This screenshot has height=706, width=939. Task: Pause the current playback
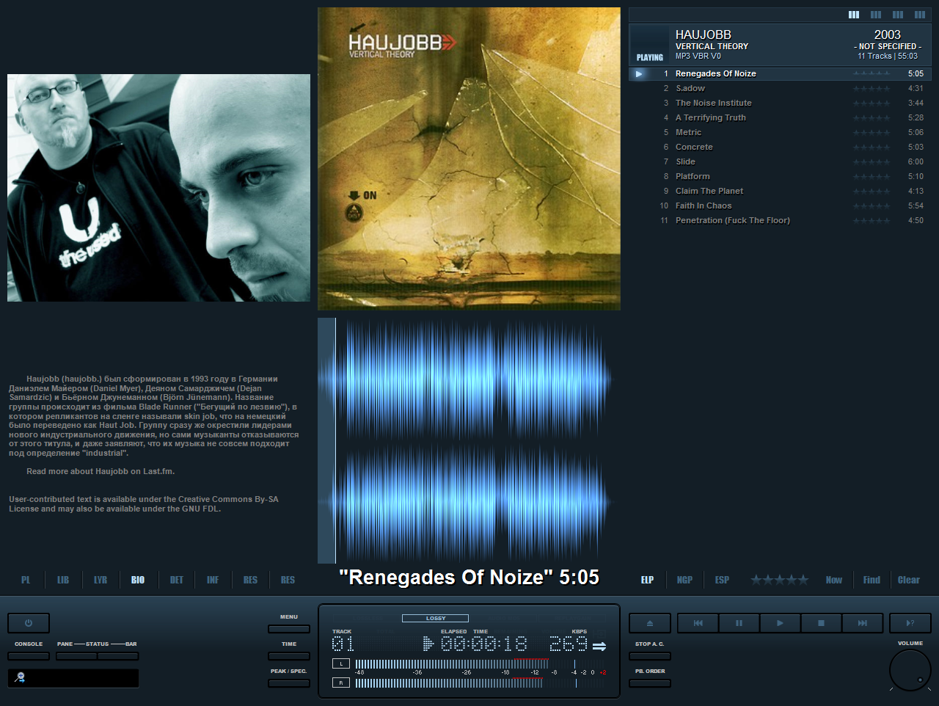739,623
